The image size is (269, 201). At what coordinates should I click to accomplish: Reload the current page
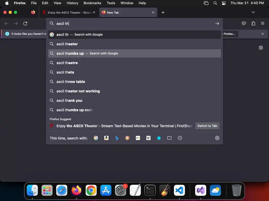(25, 23)
